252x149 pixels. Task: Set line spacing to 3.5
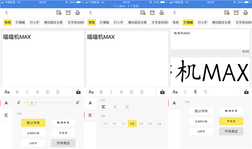click(159, 123)
